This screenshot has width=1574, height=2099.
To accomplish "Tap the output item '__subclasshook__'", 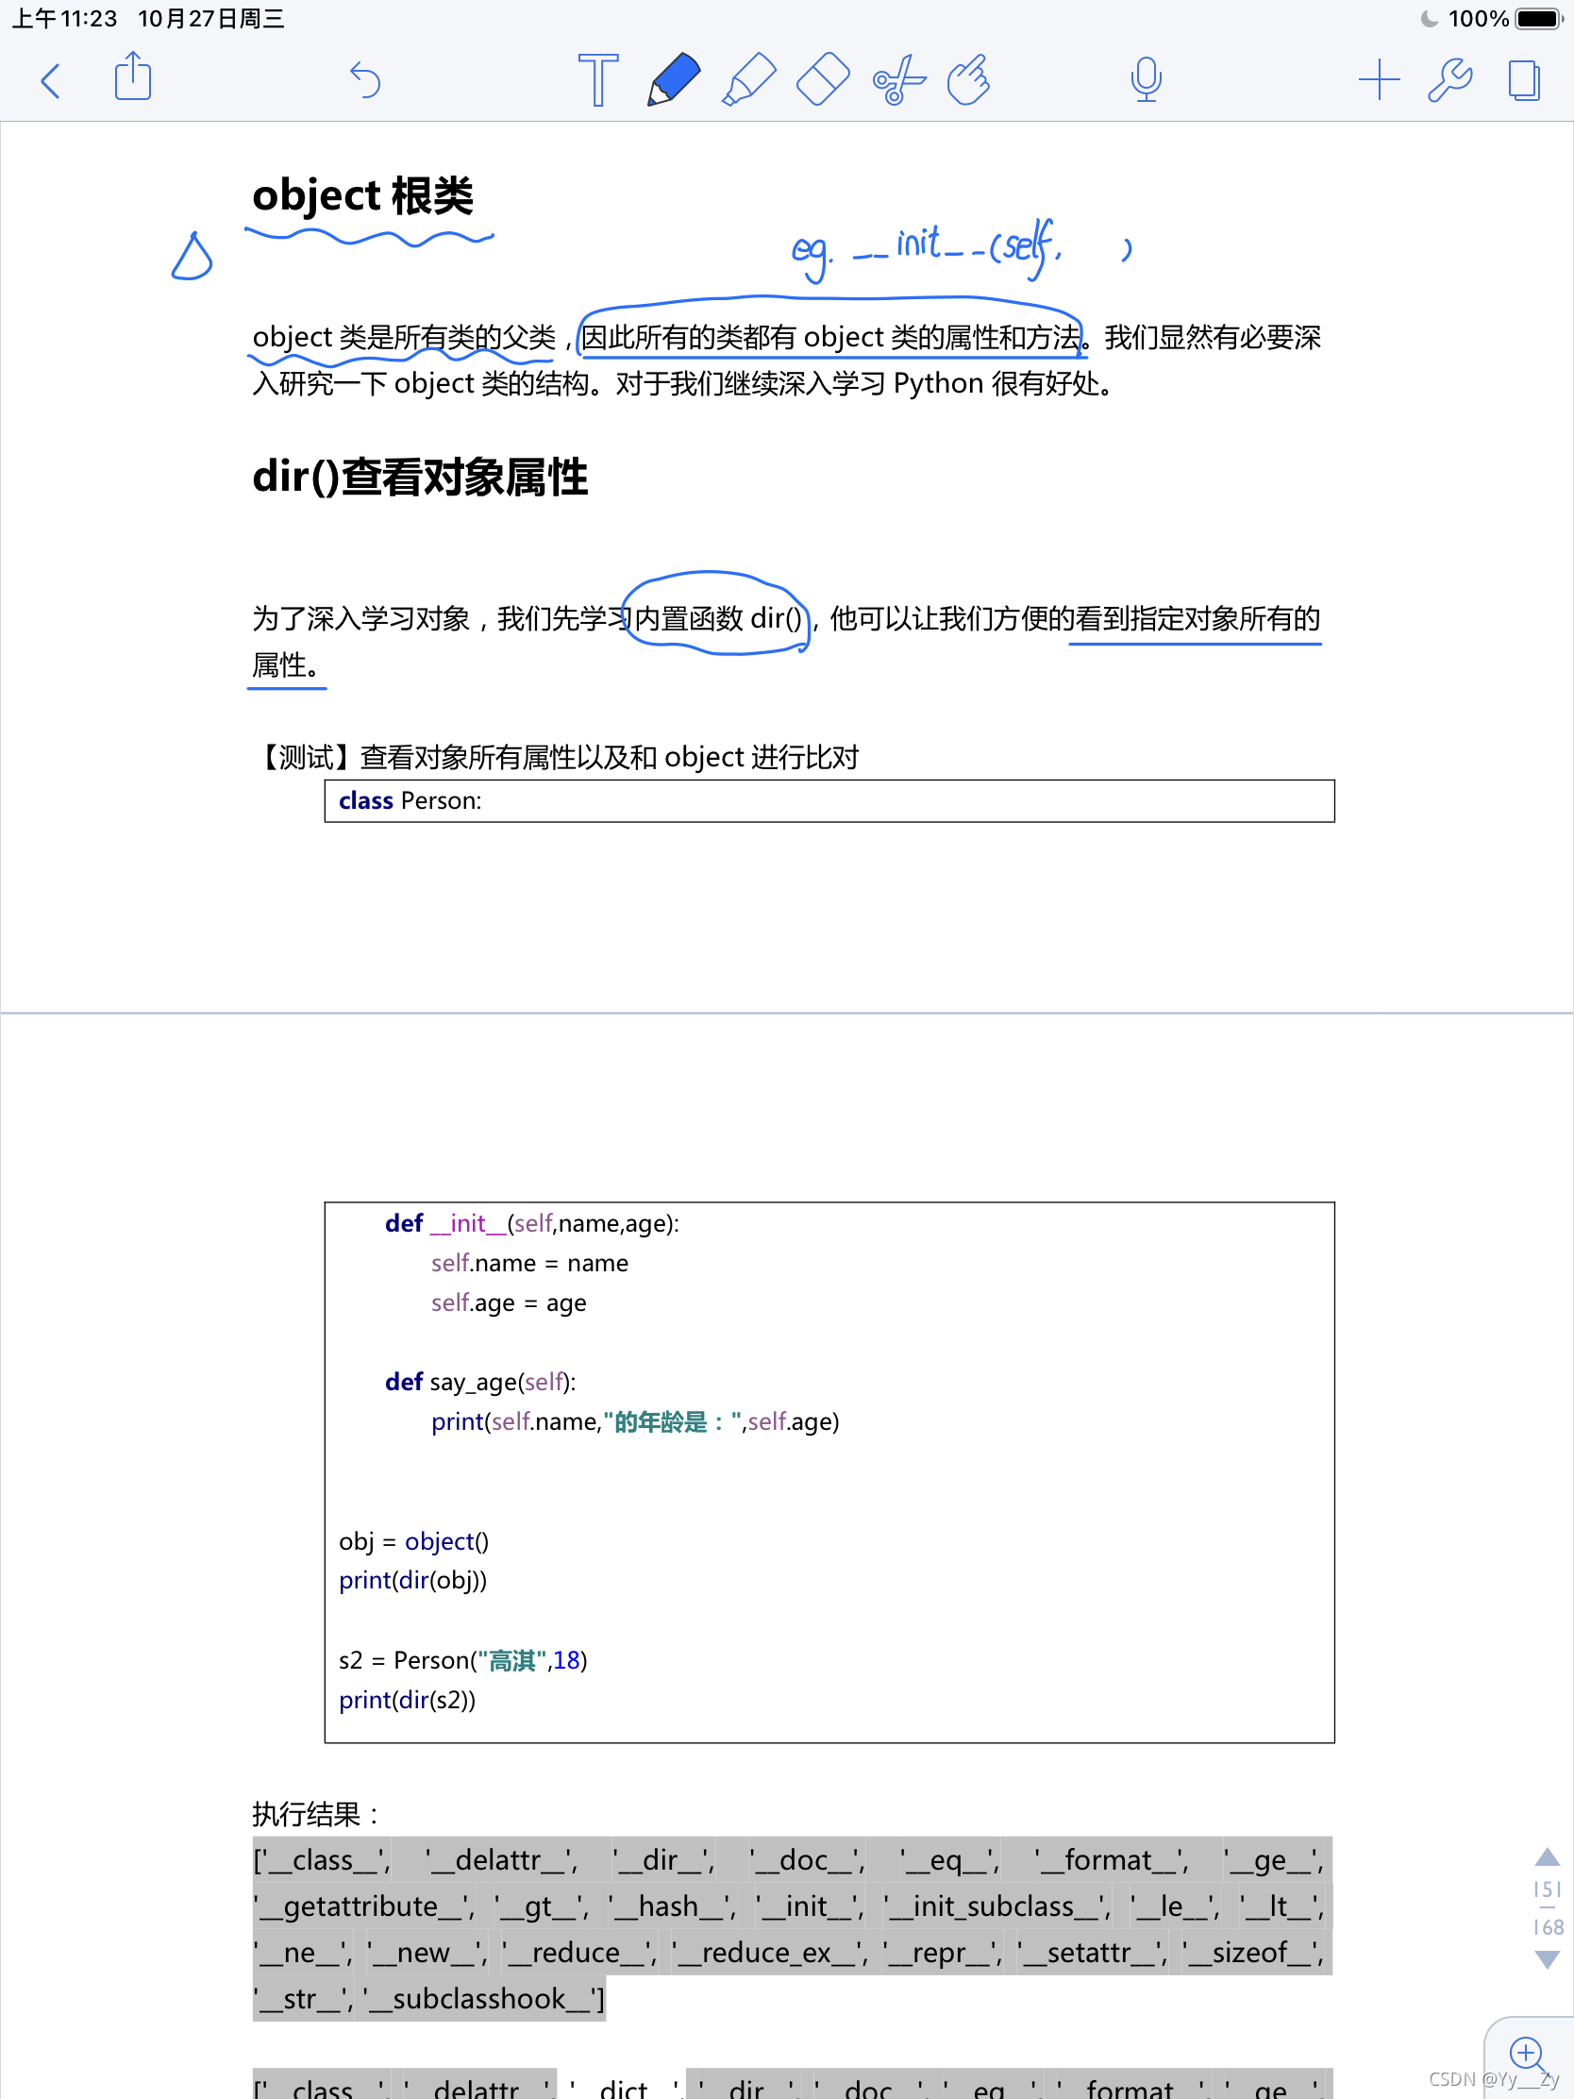I will 478,1998.
